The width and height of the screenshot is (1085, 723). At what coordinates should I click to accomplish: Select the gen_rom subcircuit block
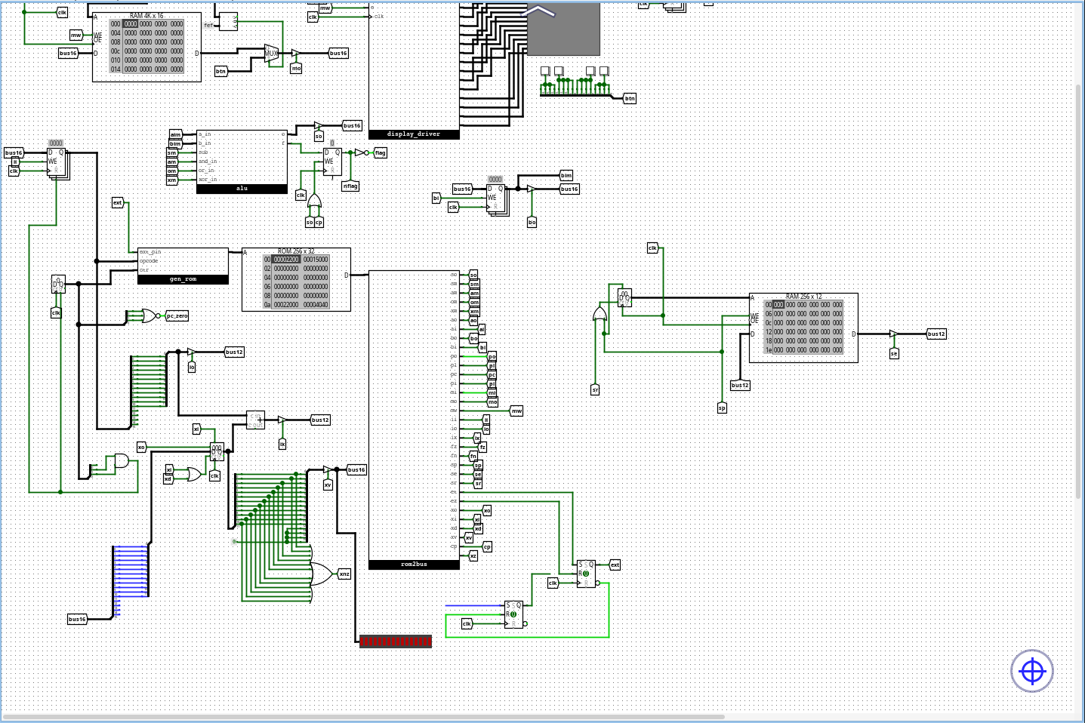pyautogui.click(x=183, y=266)
